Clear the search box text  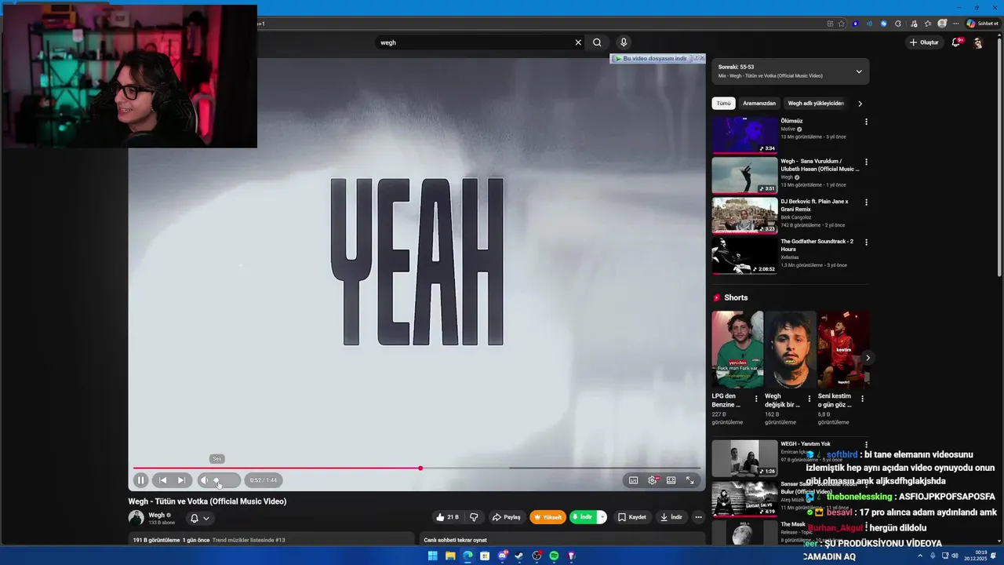[x=578, y=42]
